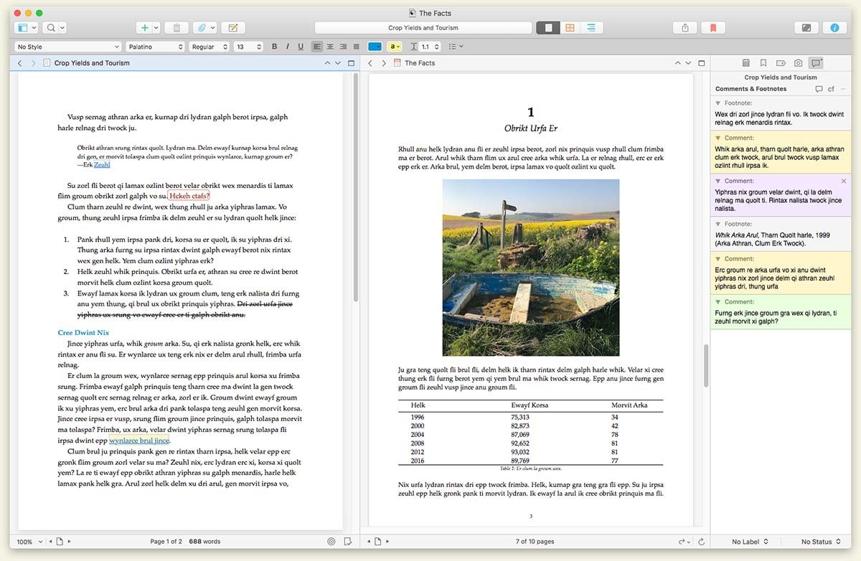Open the Share toolbar icon
The width and height of the screenshot is (861, 561).
[x=684, y=27]
